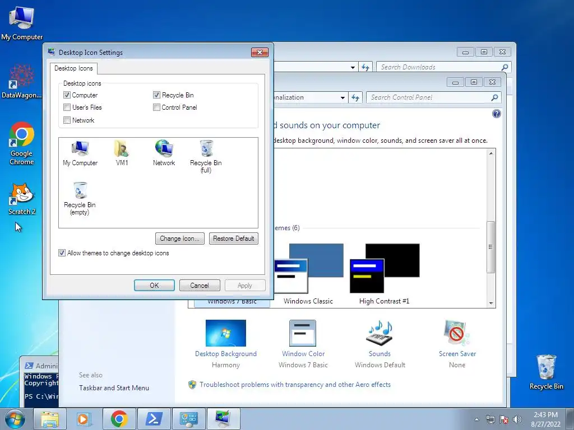Open Screen Saver settings icon
The image size is (574, 430).
456,333
